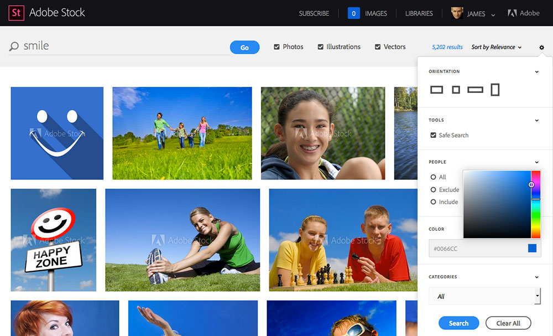Select the square orientation icon

(x=456, y=90)
